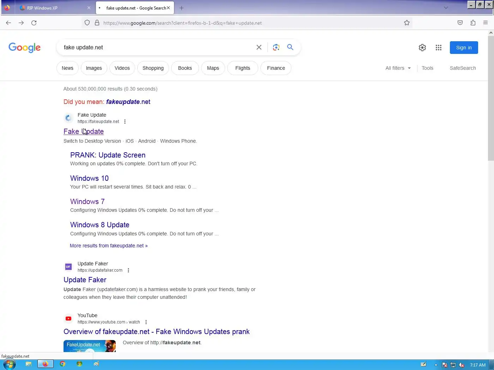Filter results by Books

click(185, 68)
